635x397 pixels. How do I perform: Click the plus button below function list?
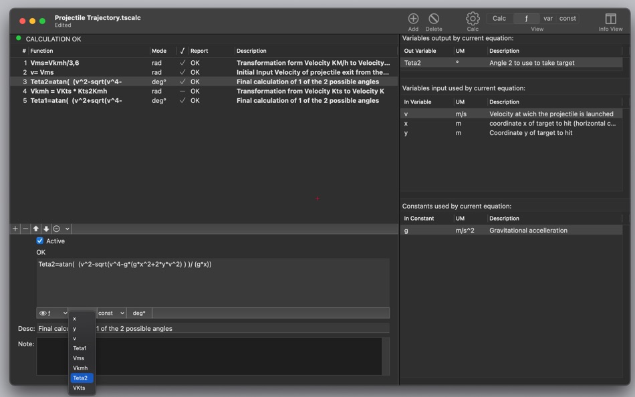click(15, 229)
